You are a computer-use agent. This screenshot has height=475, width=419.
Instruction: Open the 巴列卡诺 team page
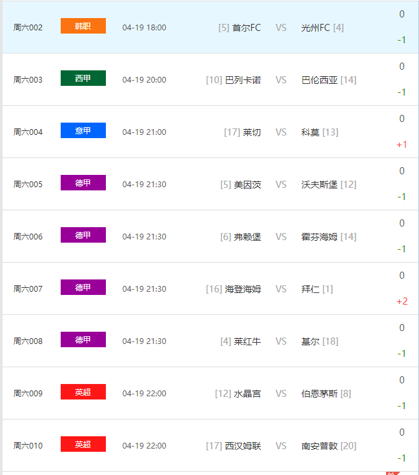coord(243,80)
